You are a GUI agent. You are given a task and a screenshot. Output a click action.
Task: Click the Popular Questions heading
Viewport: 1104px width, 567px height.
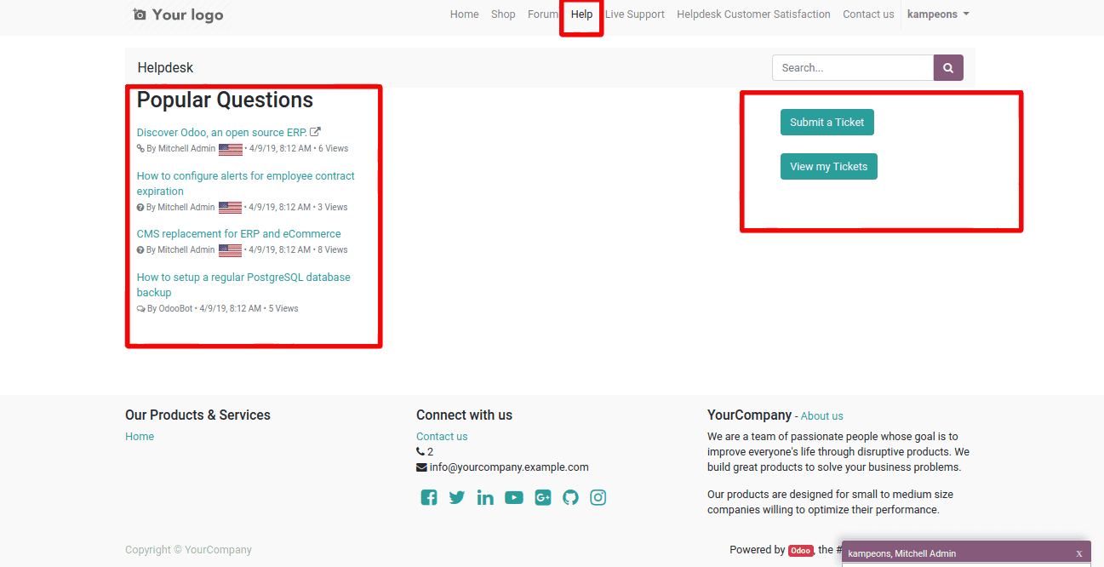225,100
